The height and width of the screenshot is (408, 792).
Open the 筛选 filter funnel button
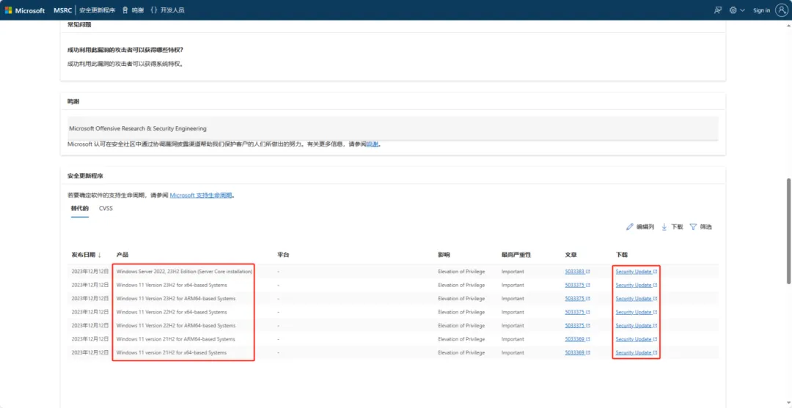coord(700,227)
